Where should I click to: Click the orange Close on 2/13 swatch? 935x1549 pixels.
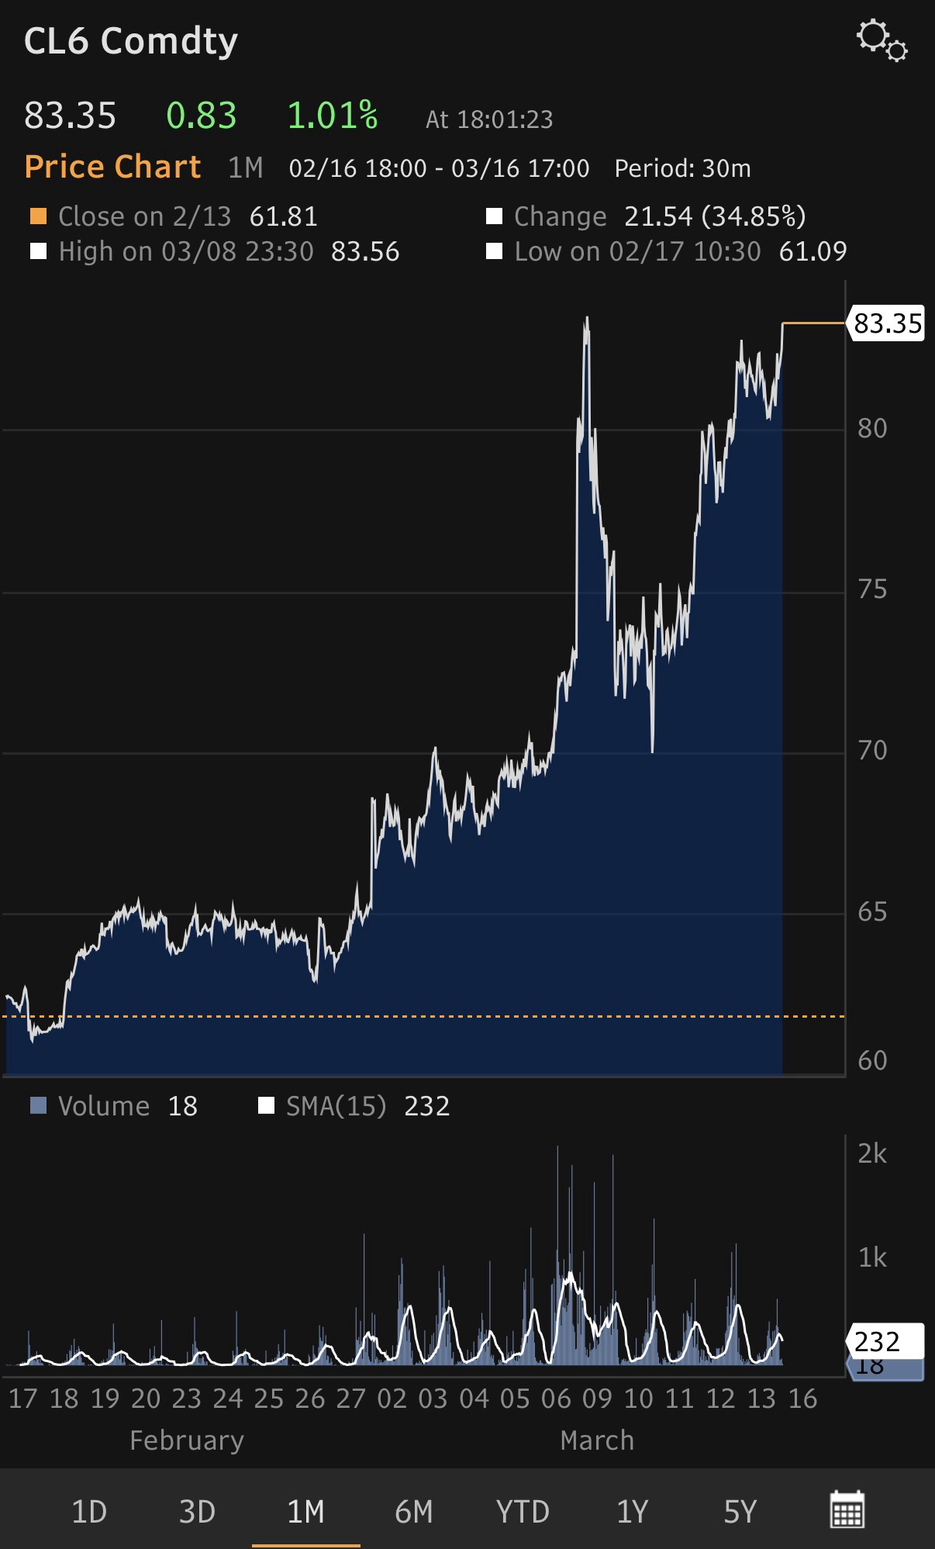tap(38, 216)
